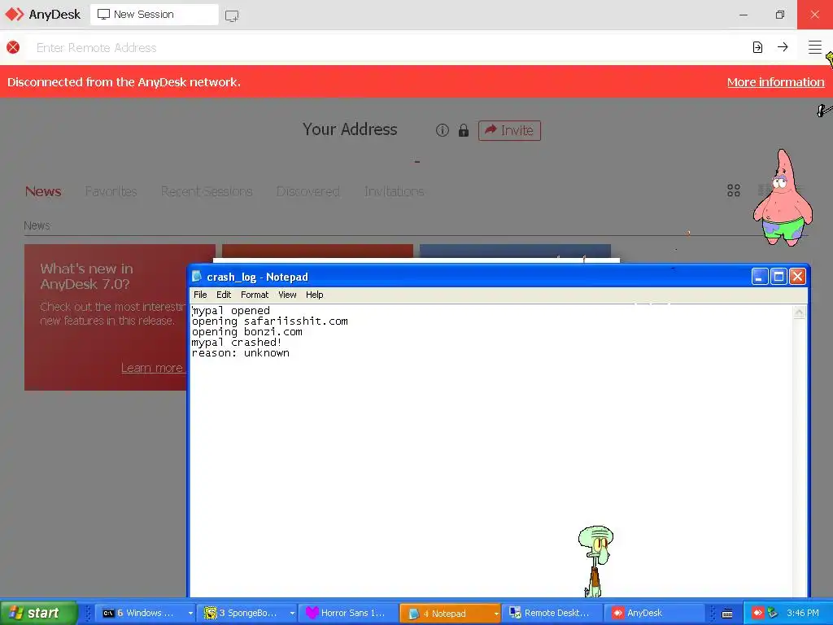
Task: Click the red disconnected status icon
Action: coord(13,47)
